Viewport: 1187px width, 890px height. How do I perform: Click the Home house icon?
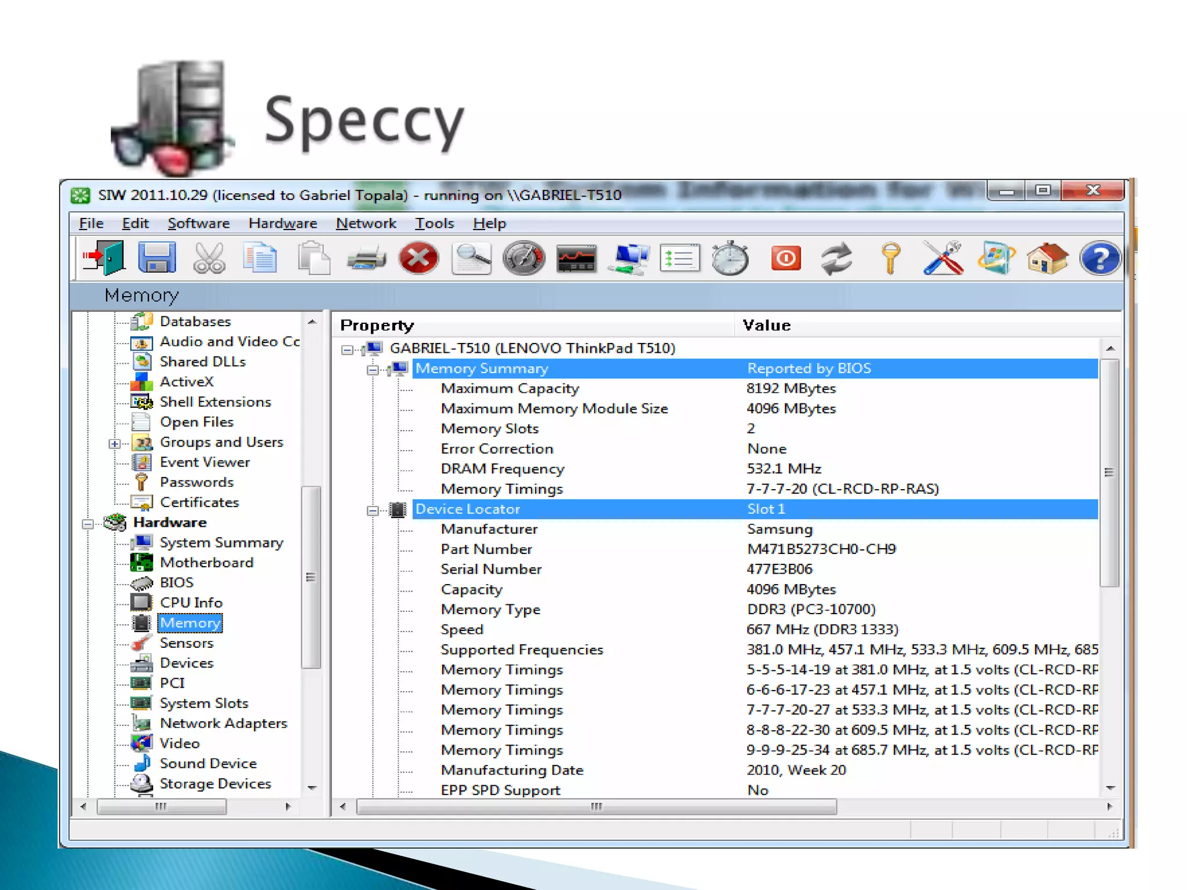coord(1048,258)
